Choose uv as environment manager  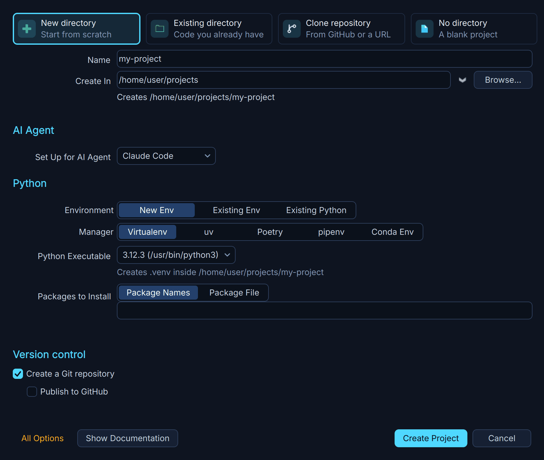[x=209, y=232]
